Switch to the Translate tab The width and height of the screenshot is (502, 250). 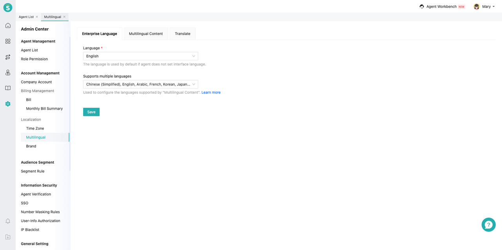pos(182,34)
